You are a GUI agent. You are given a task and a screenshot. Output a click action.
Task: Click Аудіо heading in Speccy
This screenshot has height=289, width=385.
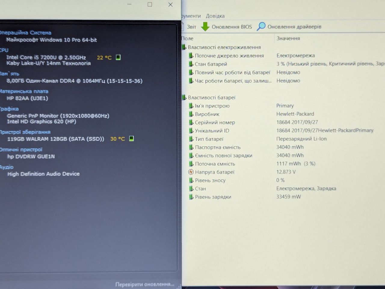(7, 167)
